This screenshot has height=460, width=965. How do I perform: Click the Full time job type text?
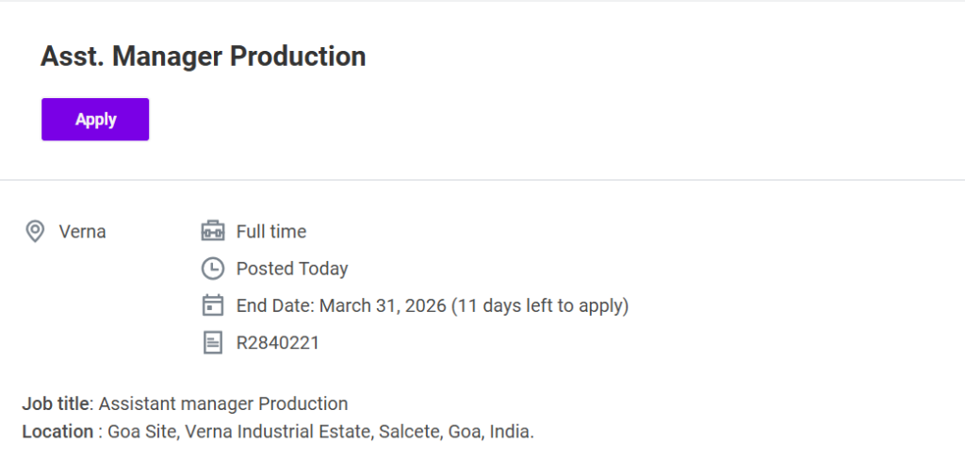[x=271, y=231]
